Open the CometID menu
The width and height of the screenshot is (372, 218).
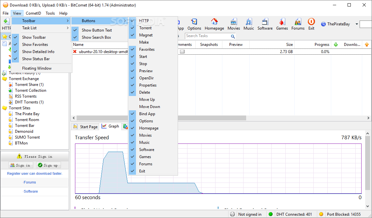click(33, 13)
